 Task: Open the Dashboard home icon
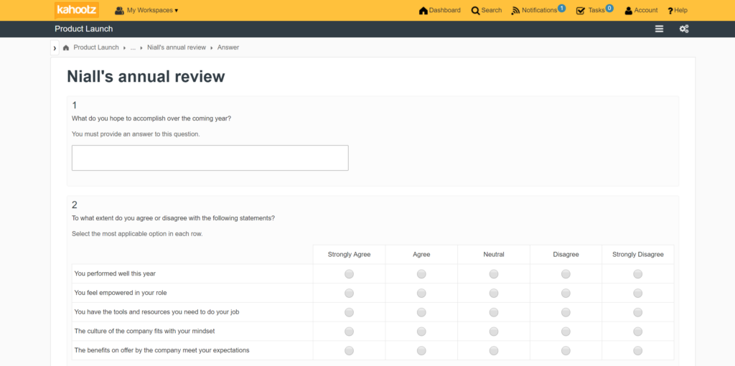[x=423, y=10]
